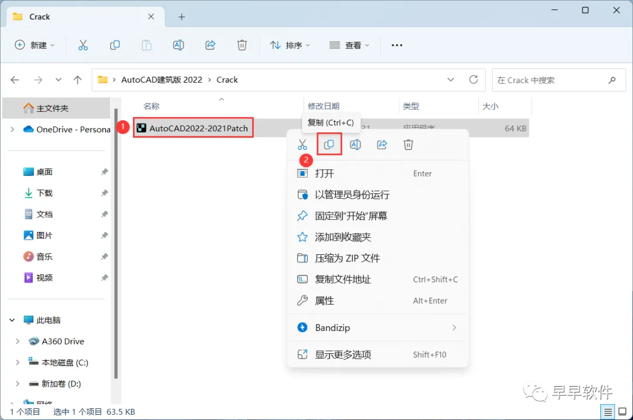Click the Delete trash icon in the top toolbar
This screenshot has height=420, width=633.
coord(242,45)
